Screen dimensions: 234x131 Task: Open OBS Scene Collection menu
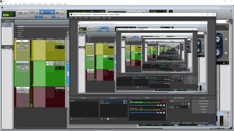pyautogui.click(x=95, y=18)
